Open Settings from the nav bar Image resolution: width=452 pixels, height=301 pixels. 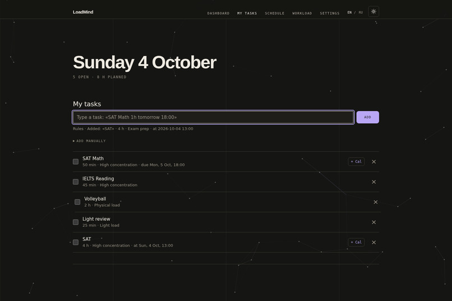(330, 13)
